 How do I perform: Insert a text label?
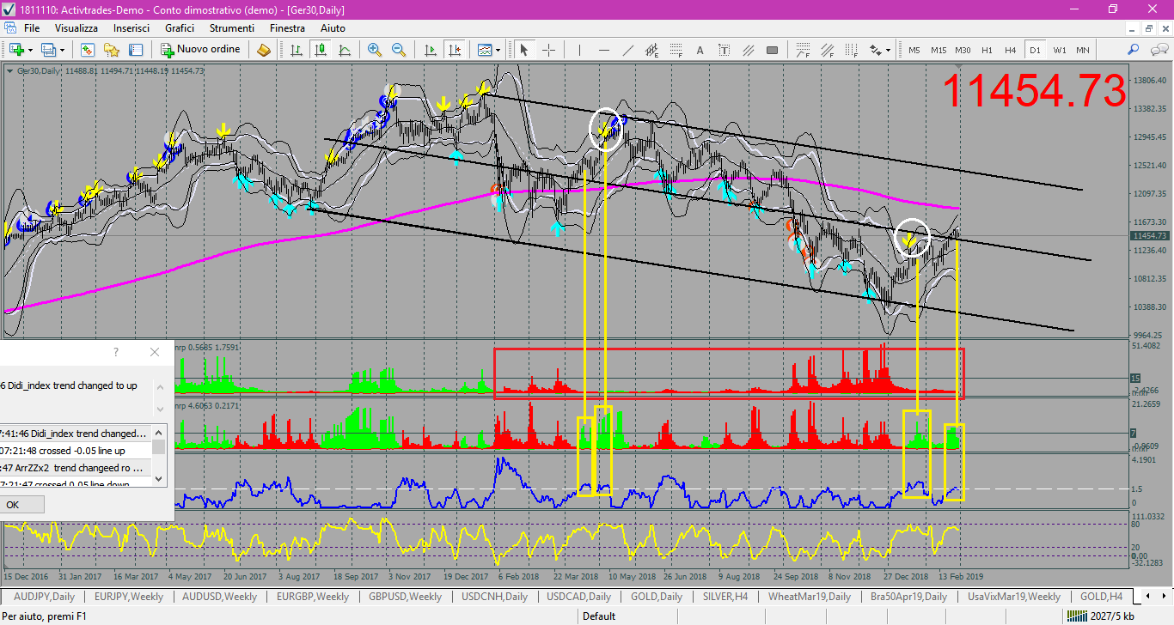pyautogui.click(x=724, y=50)
